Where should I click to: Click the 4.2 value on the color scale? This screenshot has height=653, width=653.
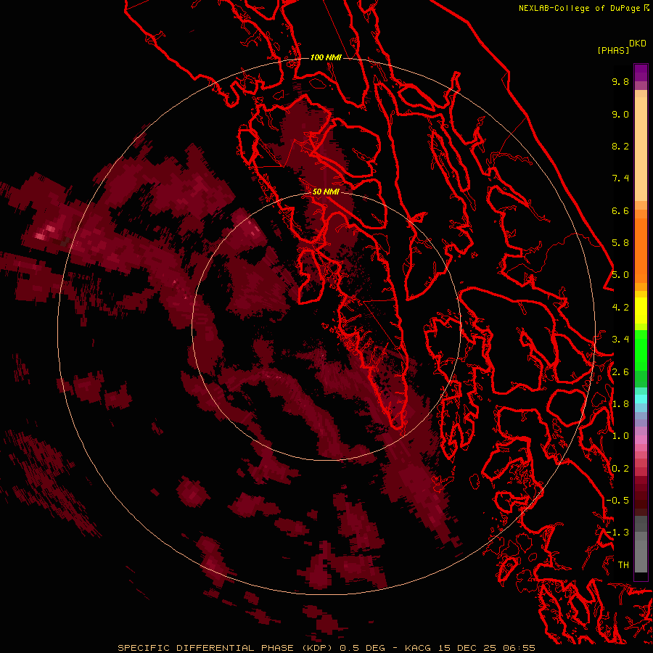(620, 308)
